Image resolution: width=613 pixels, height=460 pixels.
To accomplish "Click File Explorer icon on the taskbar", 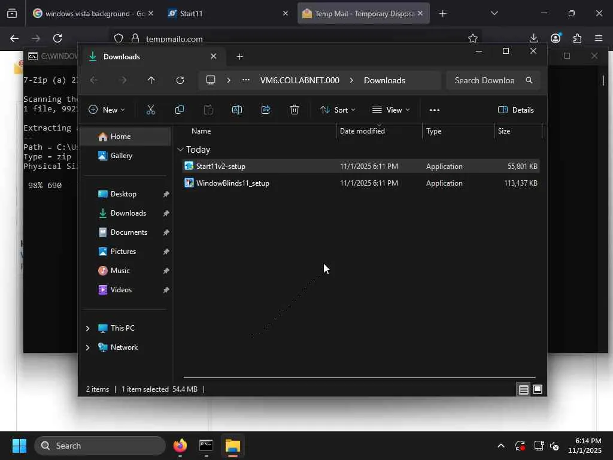I will 233,446.
